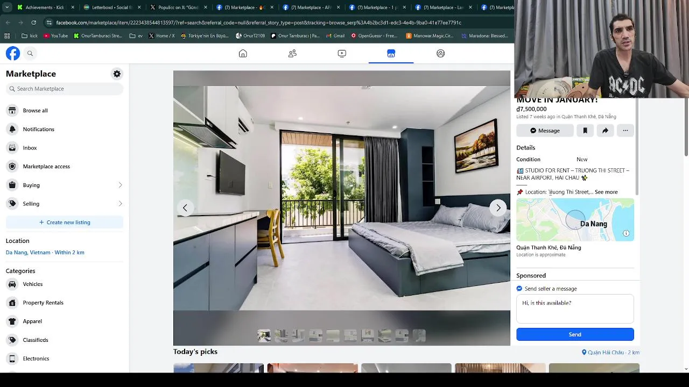This screenshot has height=387, width=689.
Task: Open tab search dropdown arrow
Action: point(7,8)
